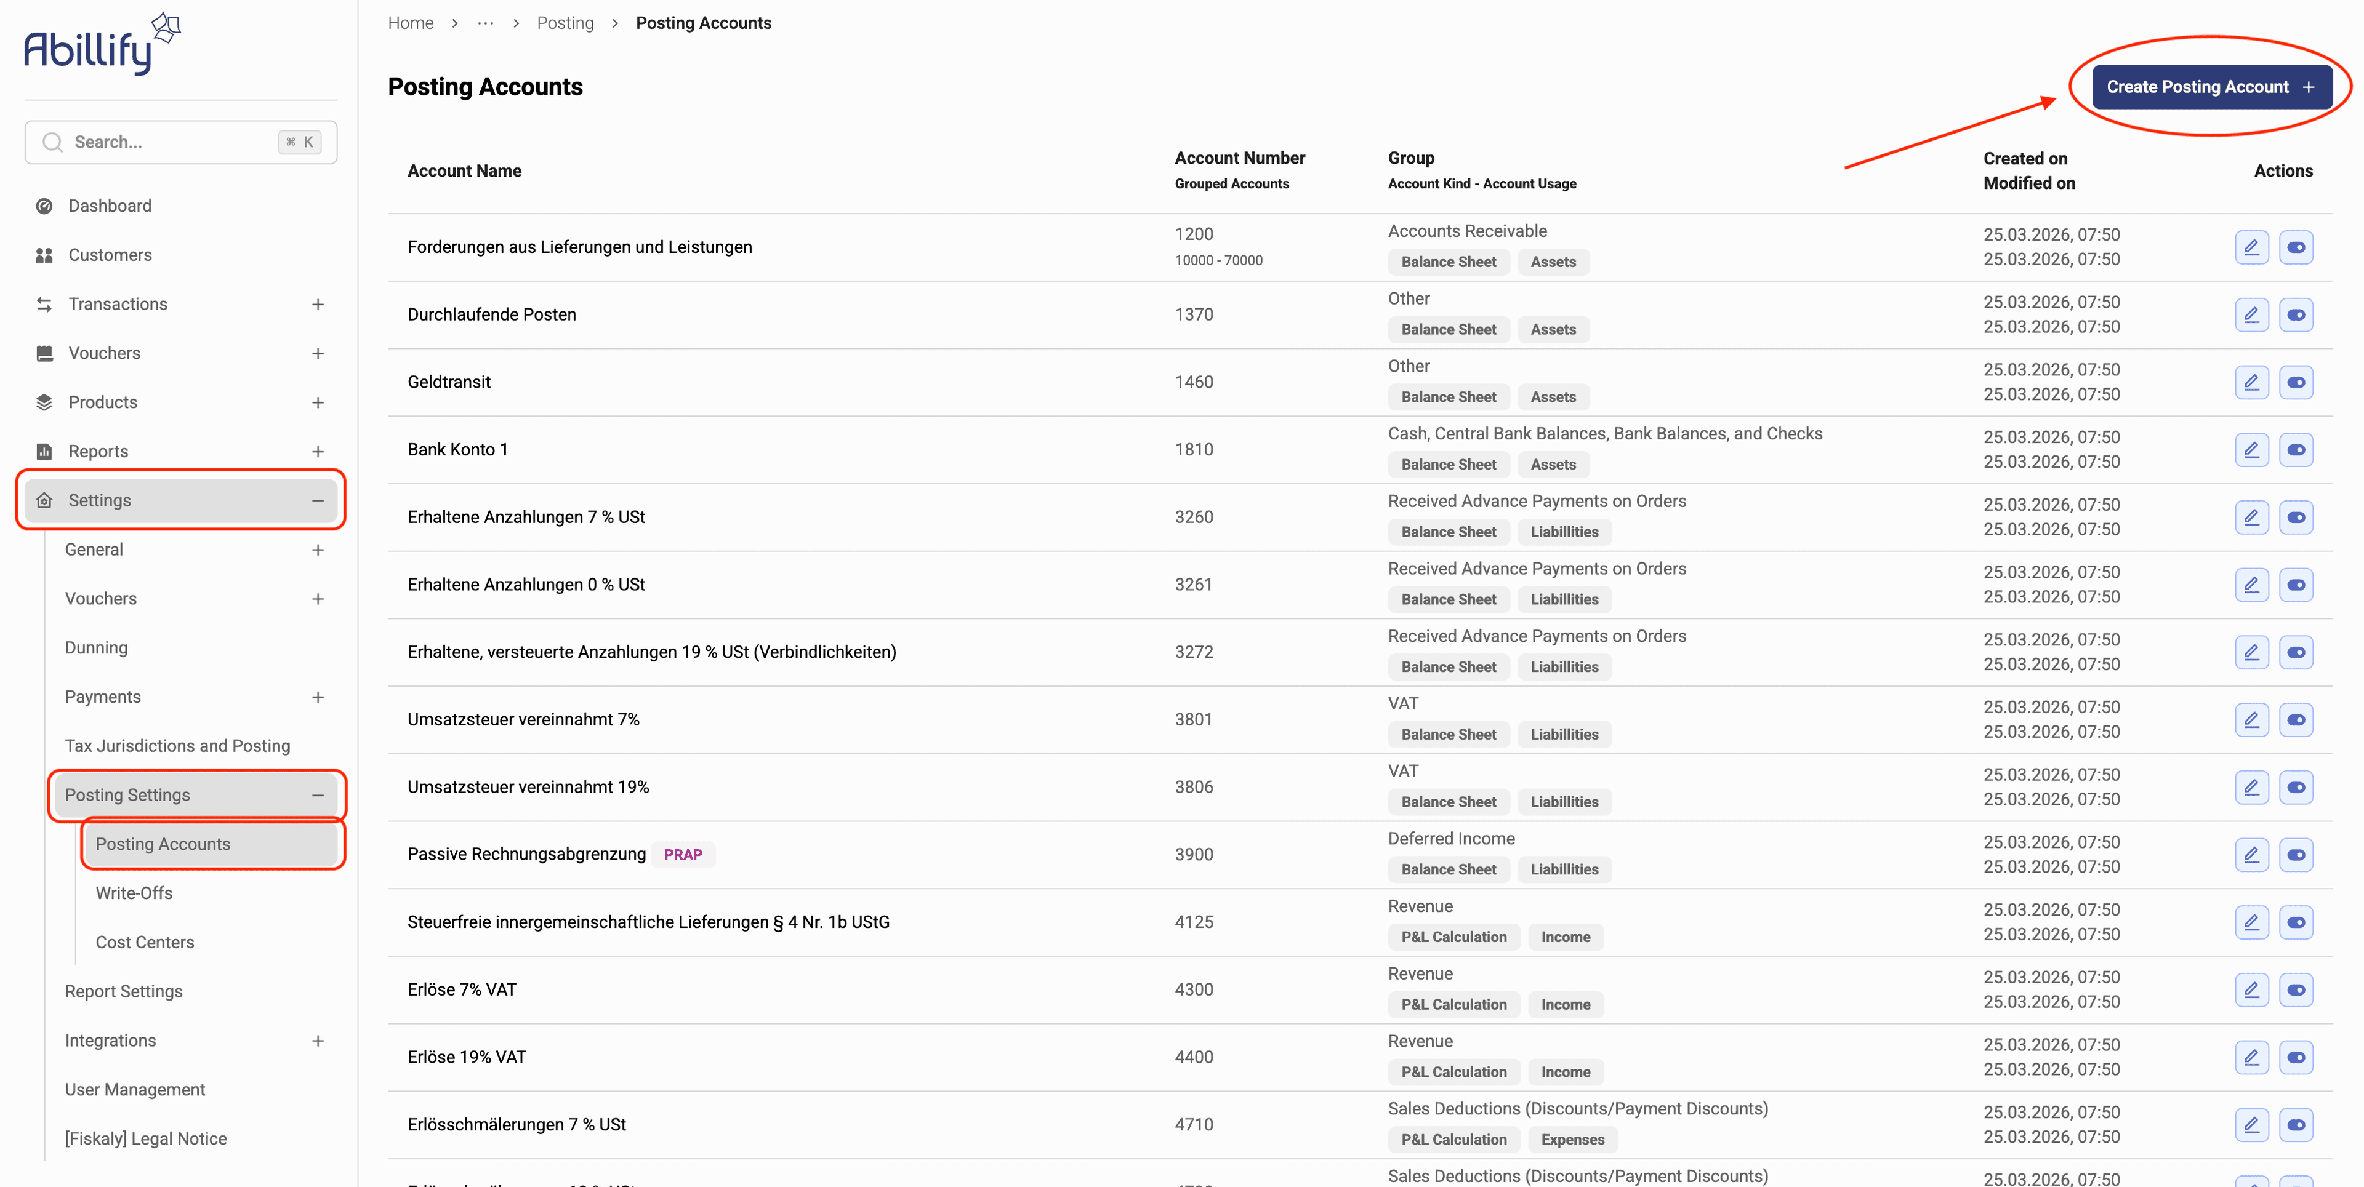Toggle Erlöse 7% VAT account status

(x=2296, y=989)
